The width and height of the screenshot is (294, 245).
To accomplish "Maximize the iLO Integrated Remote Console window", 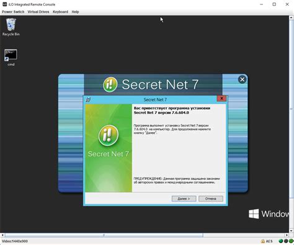I will click(274, 4).
